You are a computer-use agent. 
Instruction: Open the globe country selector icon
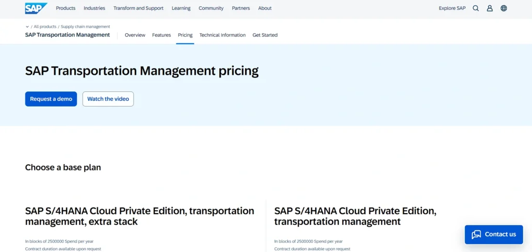[x=504, y=8]
